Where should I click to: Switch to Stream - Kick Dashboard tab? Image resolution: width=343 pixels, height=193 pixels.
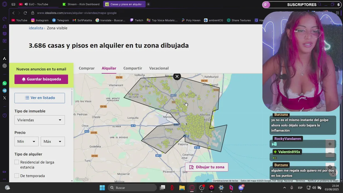tap(81, 4)
